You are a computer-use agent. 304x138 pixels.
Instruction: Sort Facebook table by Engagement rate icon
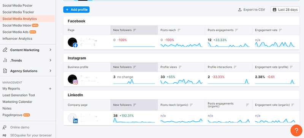pos(280,30)
